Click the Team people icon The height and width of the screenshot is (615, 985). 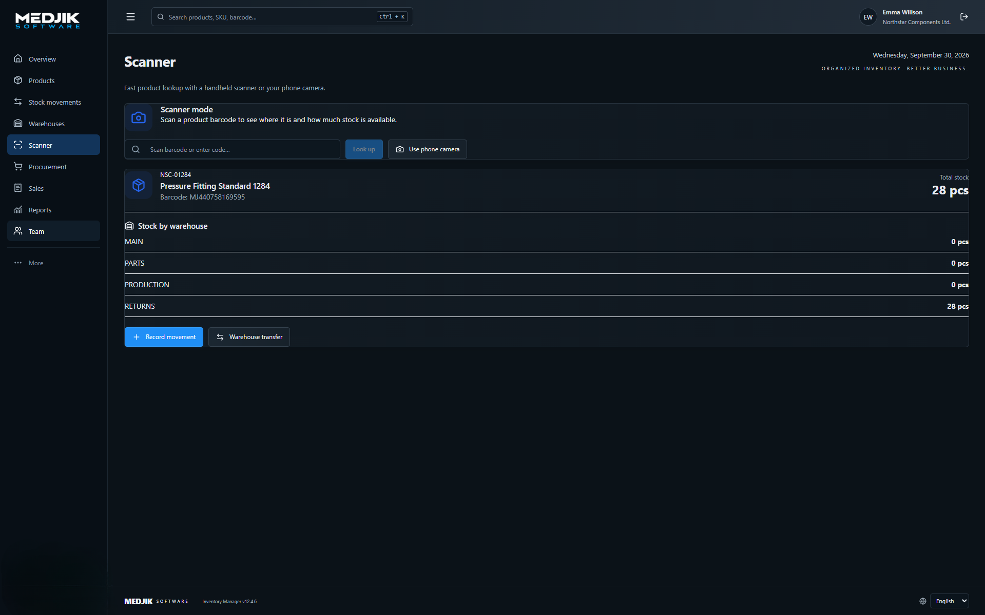(18, 231)
